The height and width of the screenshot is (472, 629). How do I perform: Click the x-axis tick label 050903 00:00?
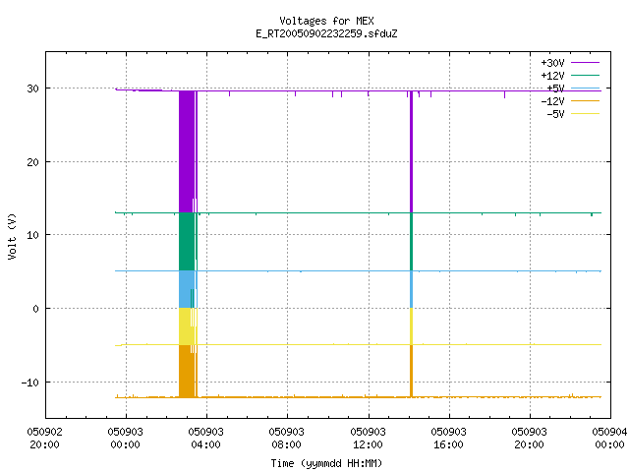(x=125, y=438)
